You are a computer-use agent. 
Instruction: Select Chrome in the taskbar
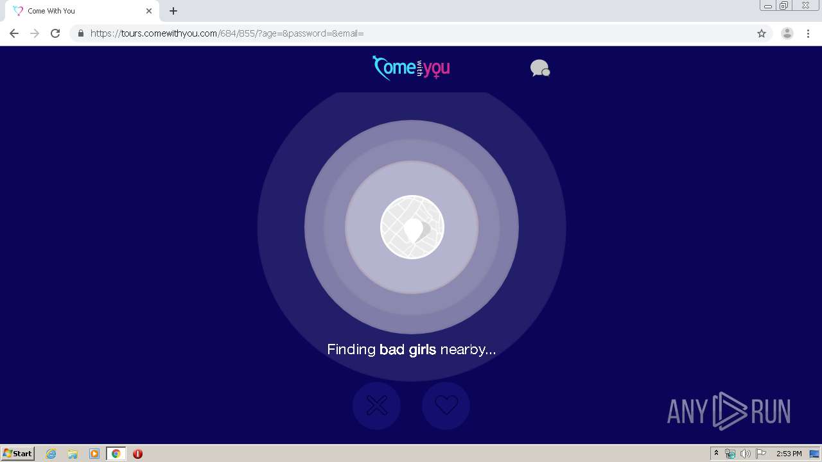pos(116,454)
